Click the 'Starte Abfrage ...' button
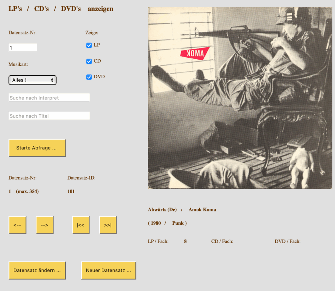Screen dimensions: 335x291 coord(37,148)
